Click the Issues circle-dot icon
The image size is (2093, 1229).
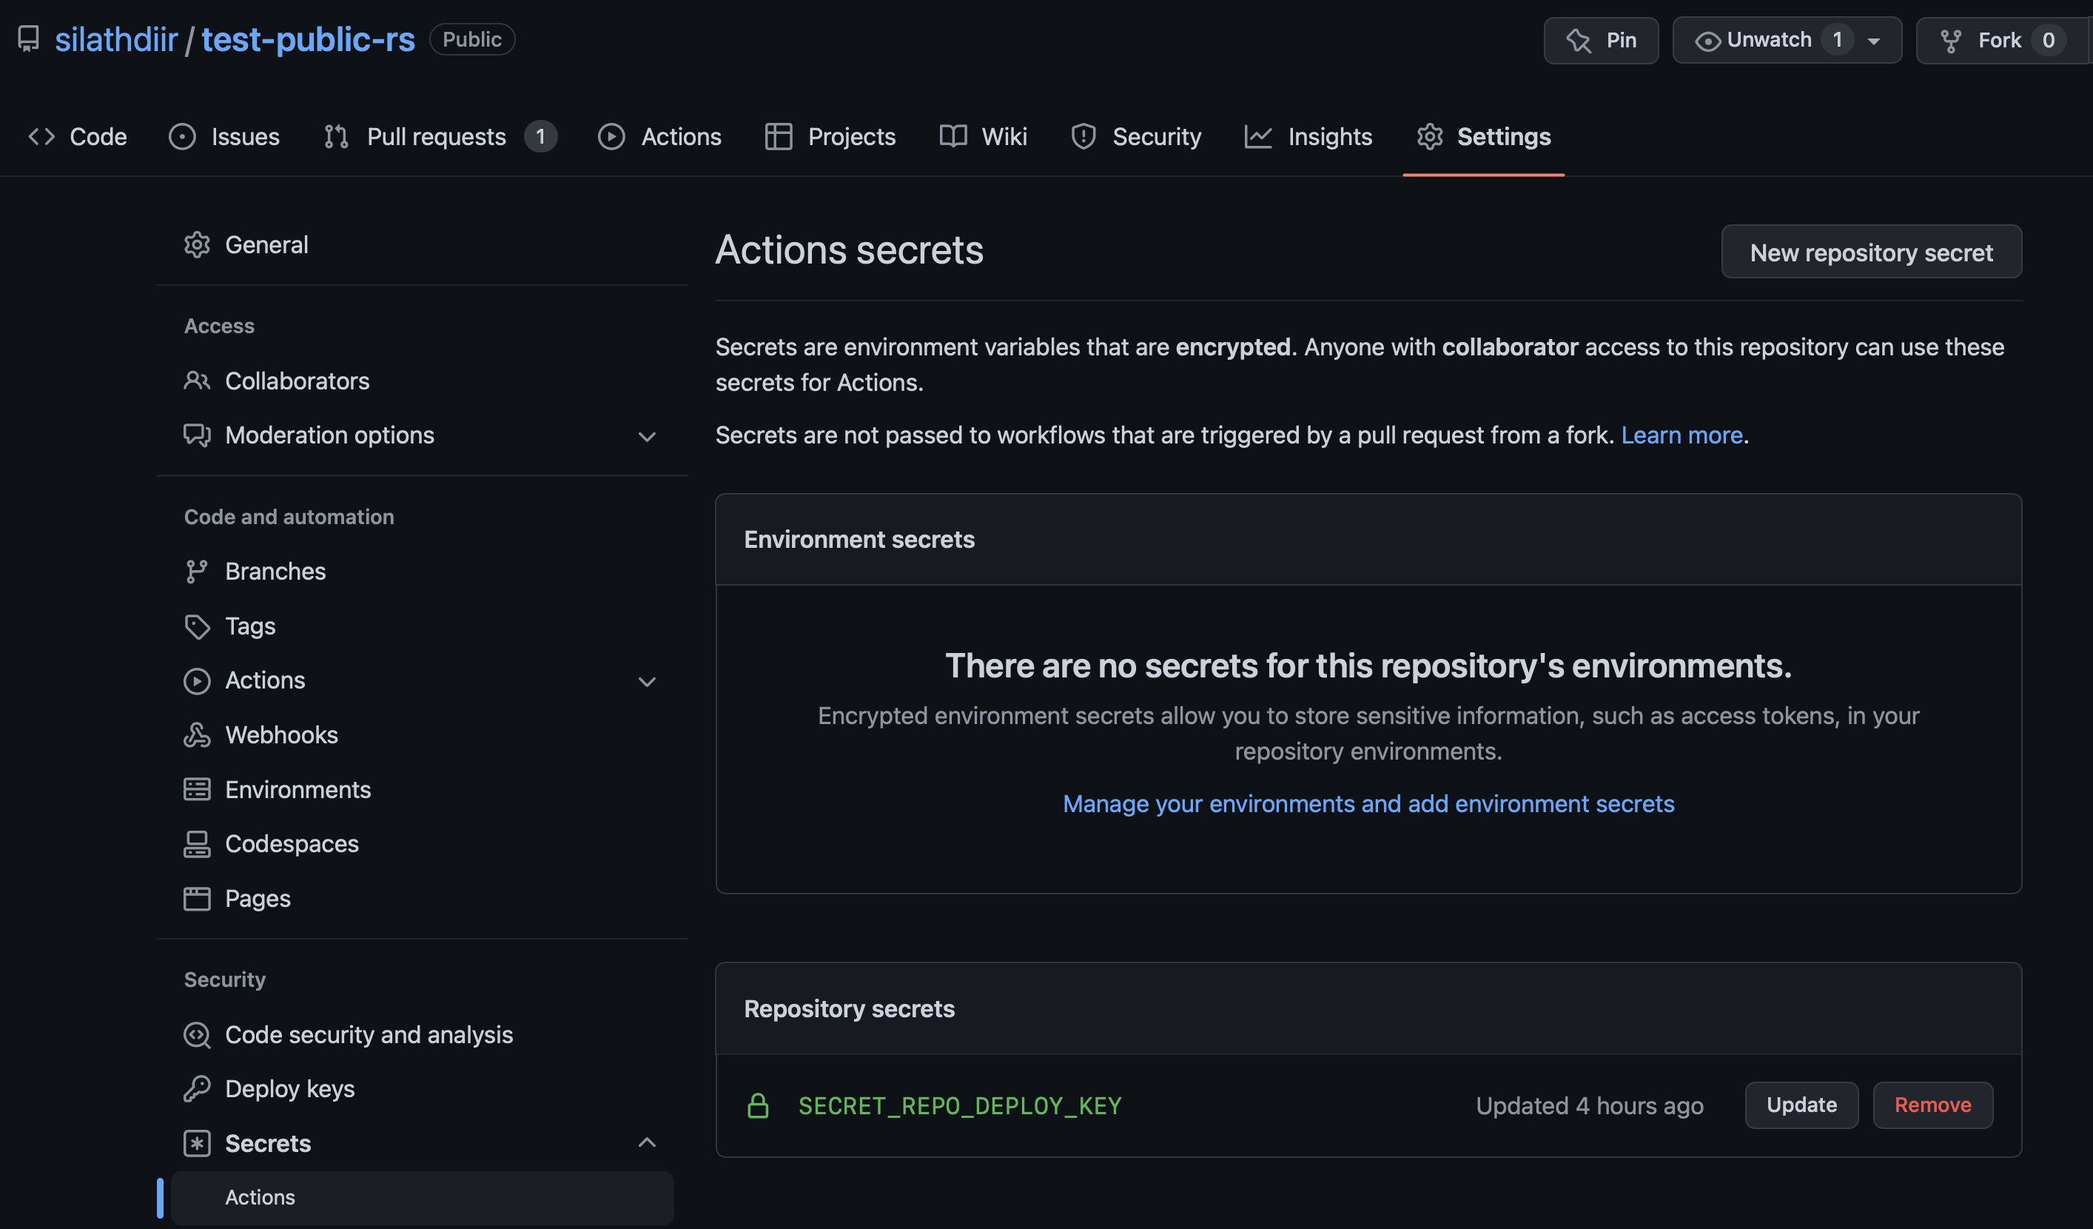click(182, 136)
